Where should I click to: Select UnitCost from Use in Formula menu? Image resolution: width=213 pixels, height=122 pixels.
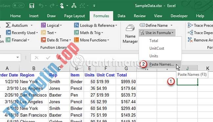tap(160, 48)
